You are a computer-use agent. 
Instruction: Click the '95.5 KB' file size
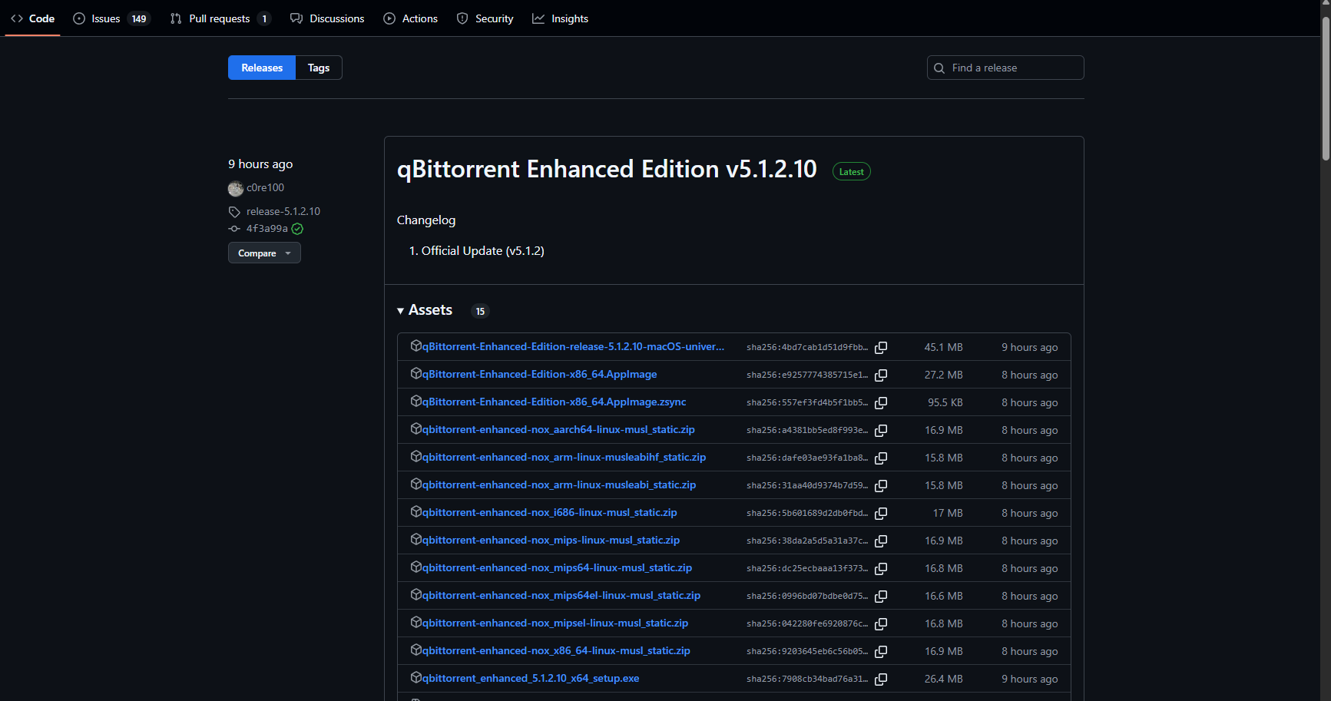pos(945,402)
